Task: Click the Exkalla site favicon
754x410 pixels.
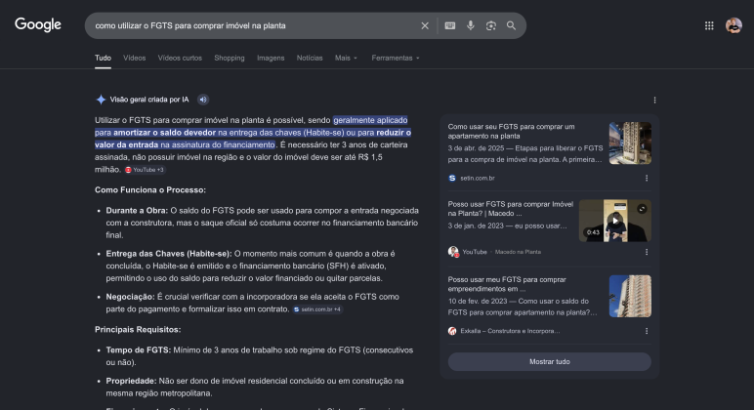Action: pos(452,331)
